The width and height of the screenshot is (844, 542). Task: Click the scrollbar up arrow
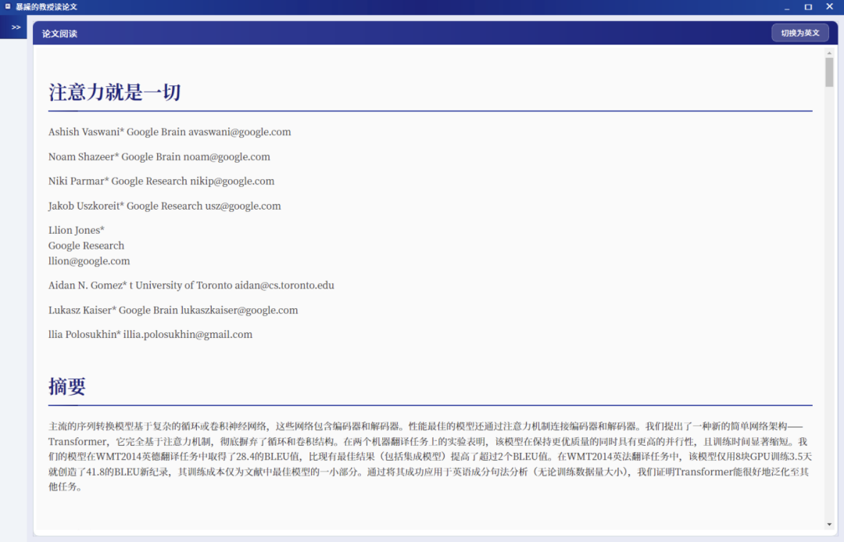tap(829, 53)
